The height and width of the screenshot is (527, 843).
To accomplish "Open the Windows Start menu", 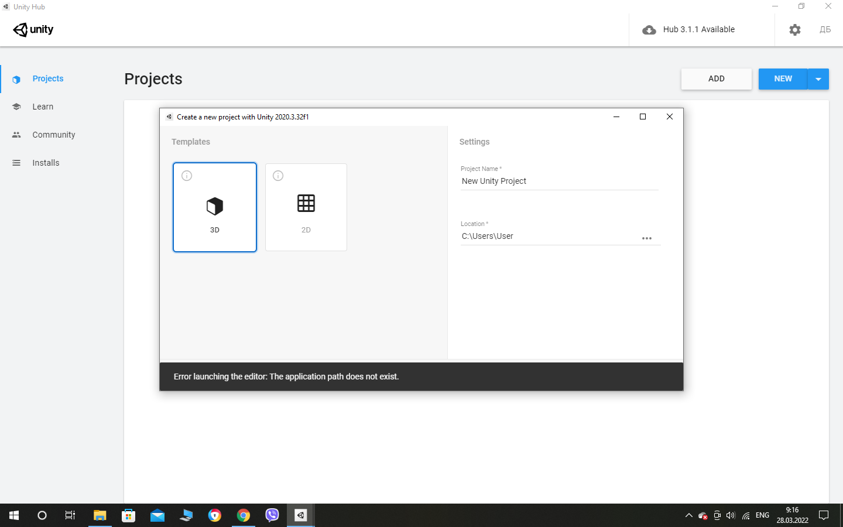I will [14, 515].
